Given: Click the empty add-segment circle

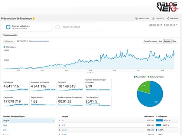Looking at the screenshot, I should 58,27.
